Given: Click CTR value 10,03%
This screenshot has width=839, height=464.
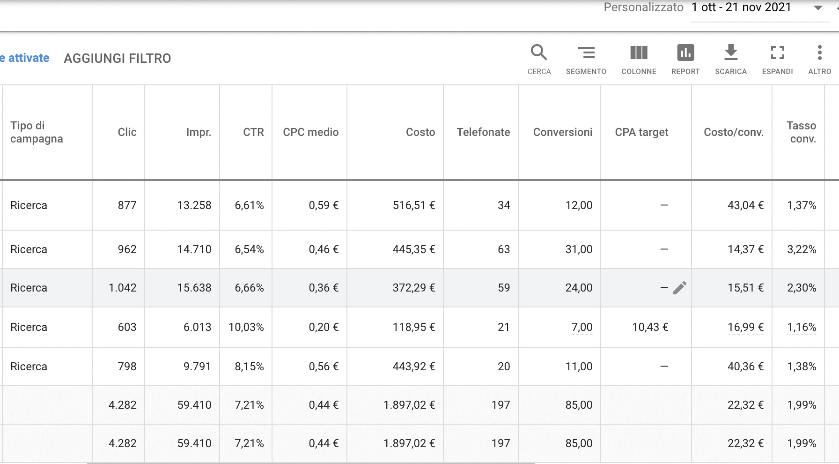Looking at the screenshot, I should coord(246,327).
